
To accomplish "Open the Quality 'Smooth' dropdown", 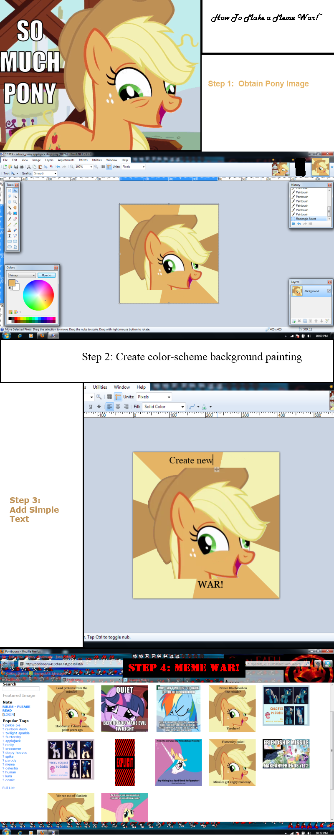I will (x=55, y=173).
